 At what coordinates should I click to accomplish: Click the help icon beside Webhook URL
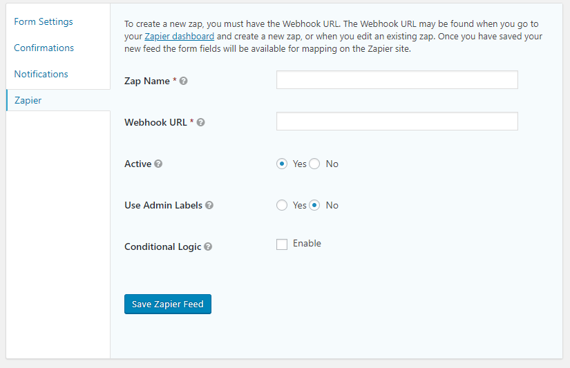(x=200, y=122)
